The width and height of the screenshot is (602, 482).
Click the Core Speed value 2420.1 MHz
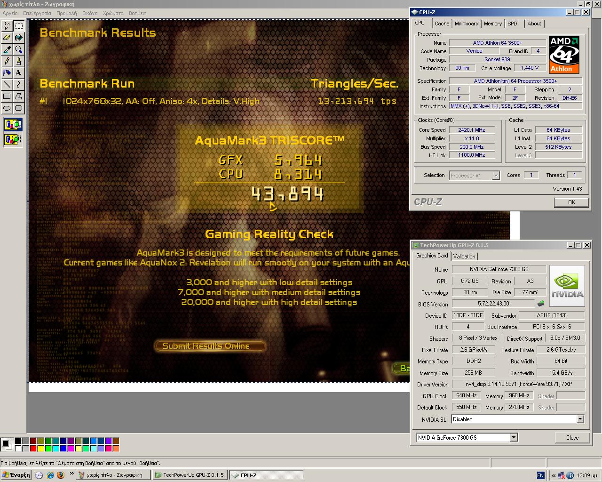pos(472,130)
